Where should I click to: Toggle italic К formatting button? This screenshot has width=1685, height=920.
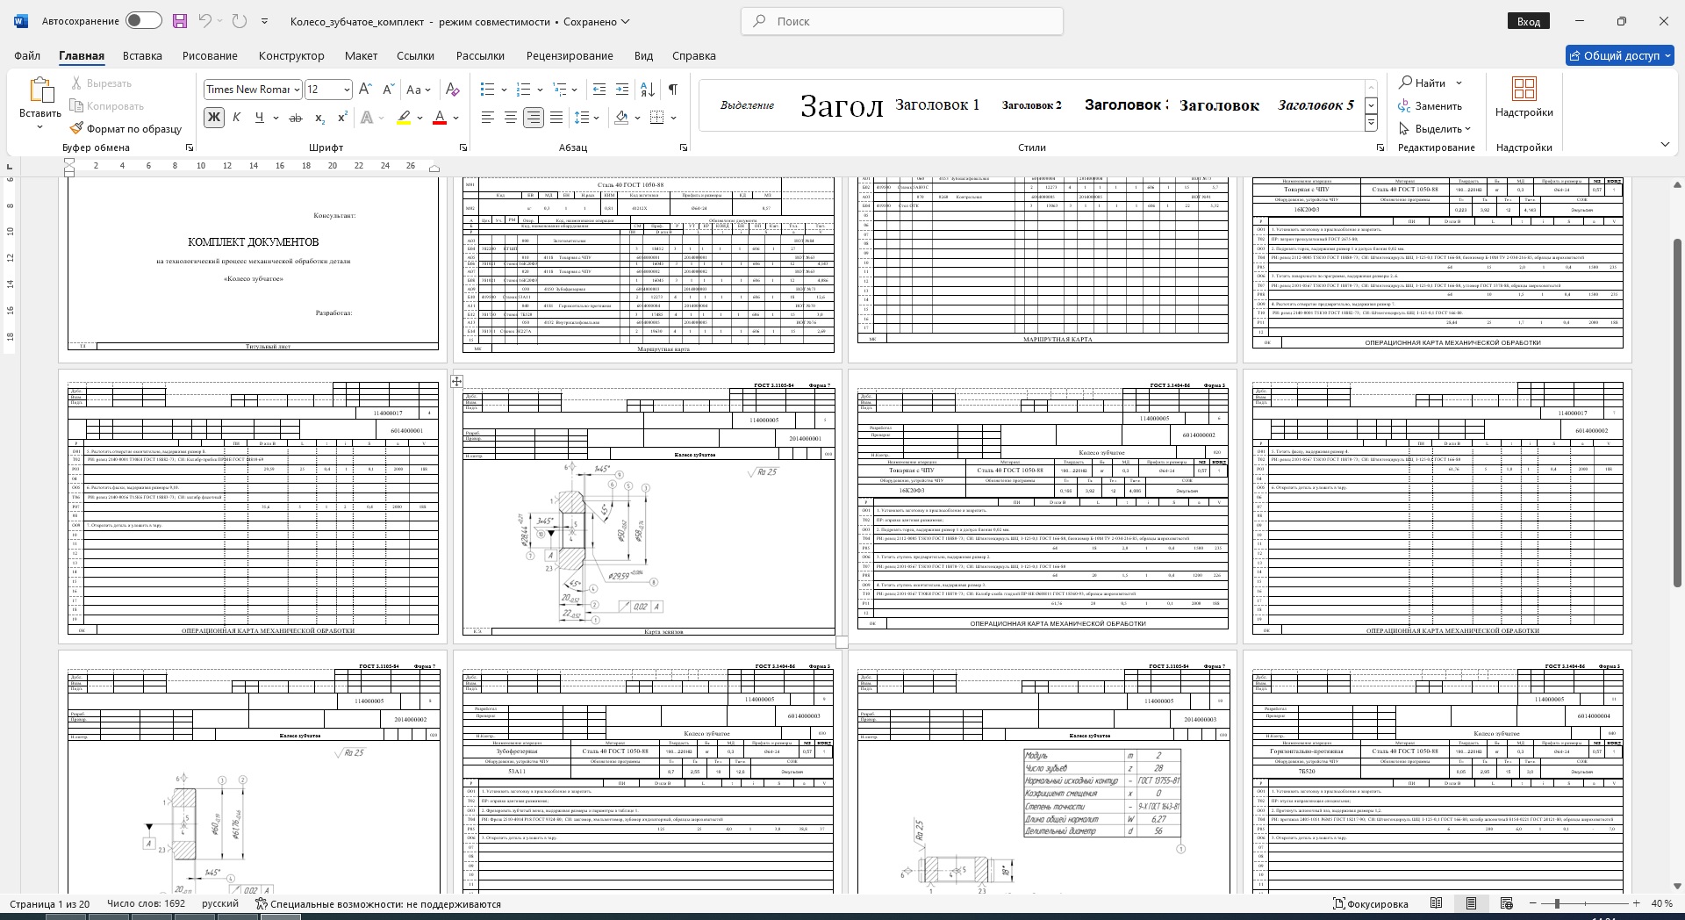coord(236,118)
